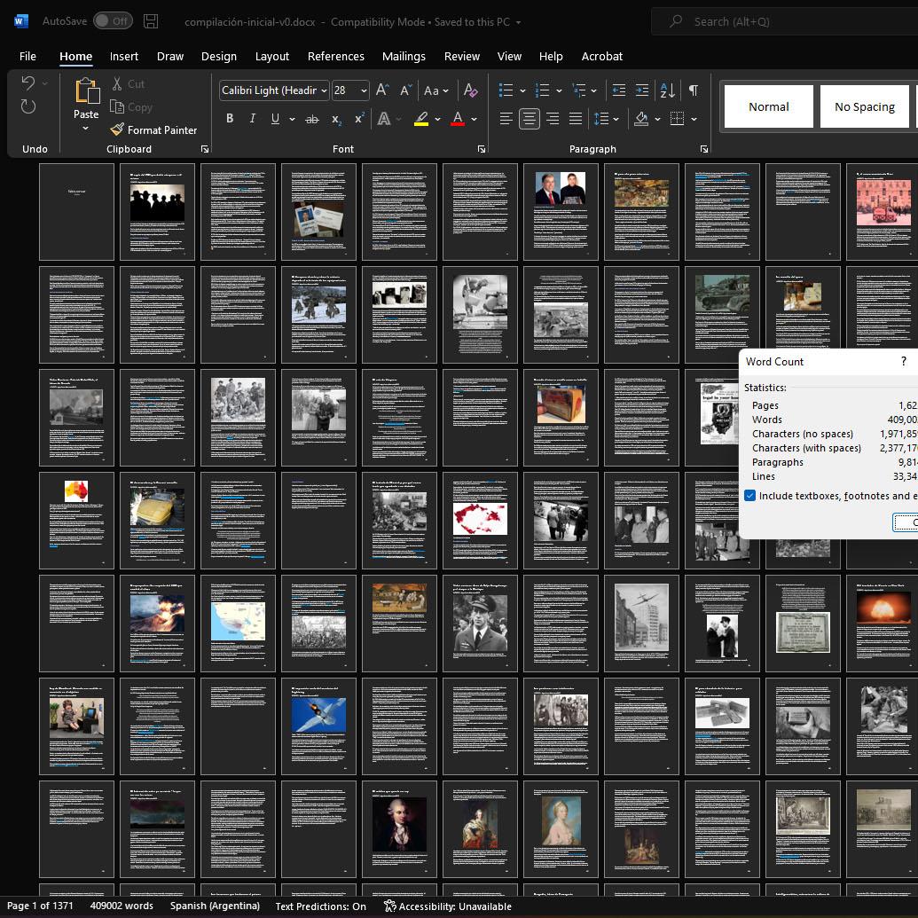Click the Word Count dialog help question mark
This screenshot has width=918, height=918.
[903, 361]
